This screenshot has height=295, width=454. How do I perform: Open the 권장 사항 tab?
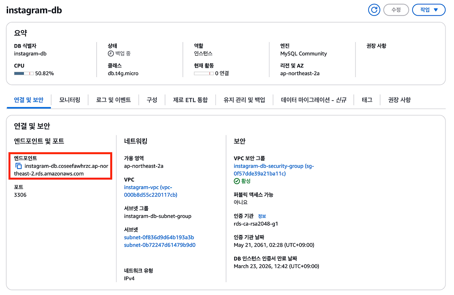[399, 100]
